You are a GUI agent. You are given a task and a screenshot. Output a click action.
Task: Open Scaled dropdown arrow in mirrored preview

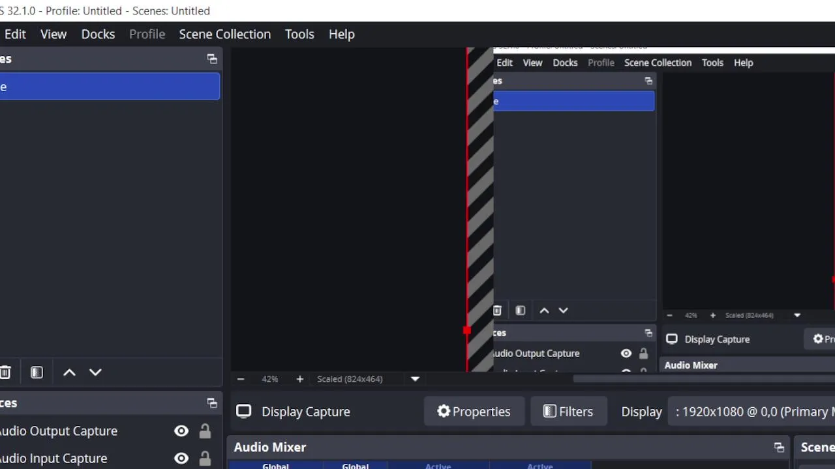[797, 315]
